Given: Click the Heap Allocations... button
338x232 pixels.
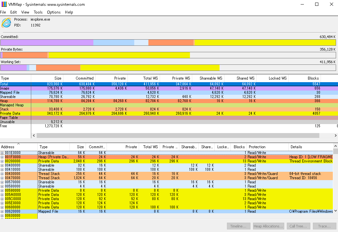Looking at the screenshot, I should tap(269, 226).
